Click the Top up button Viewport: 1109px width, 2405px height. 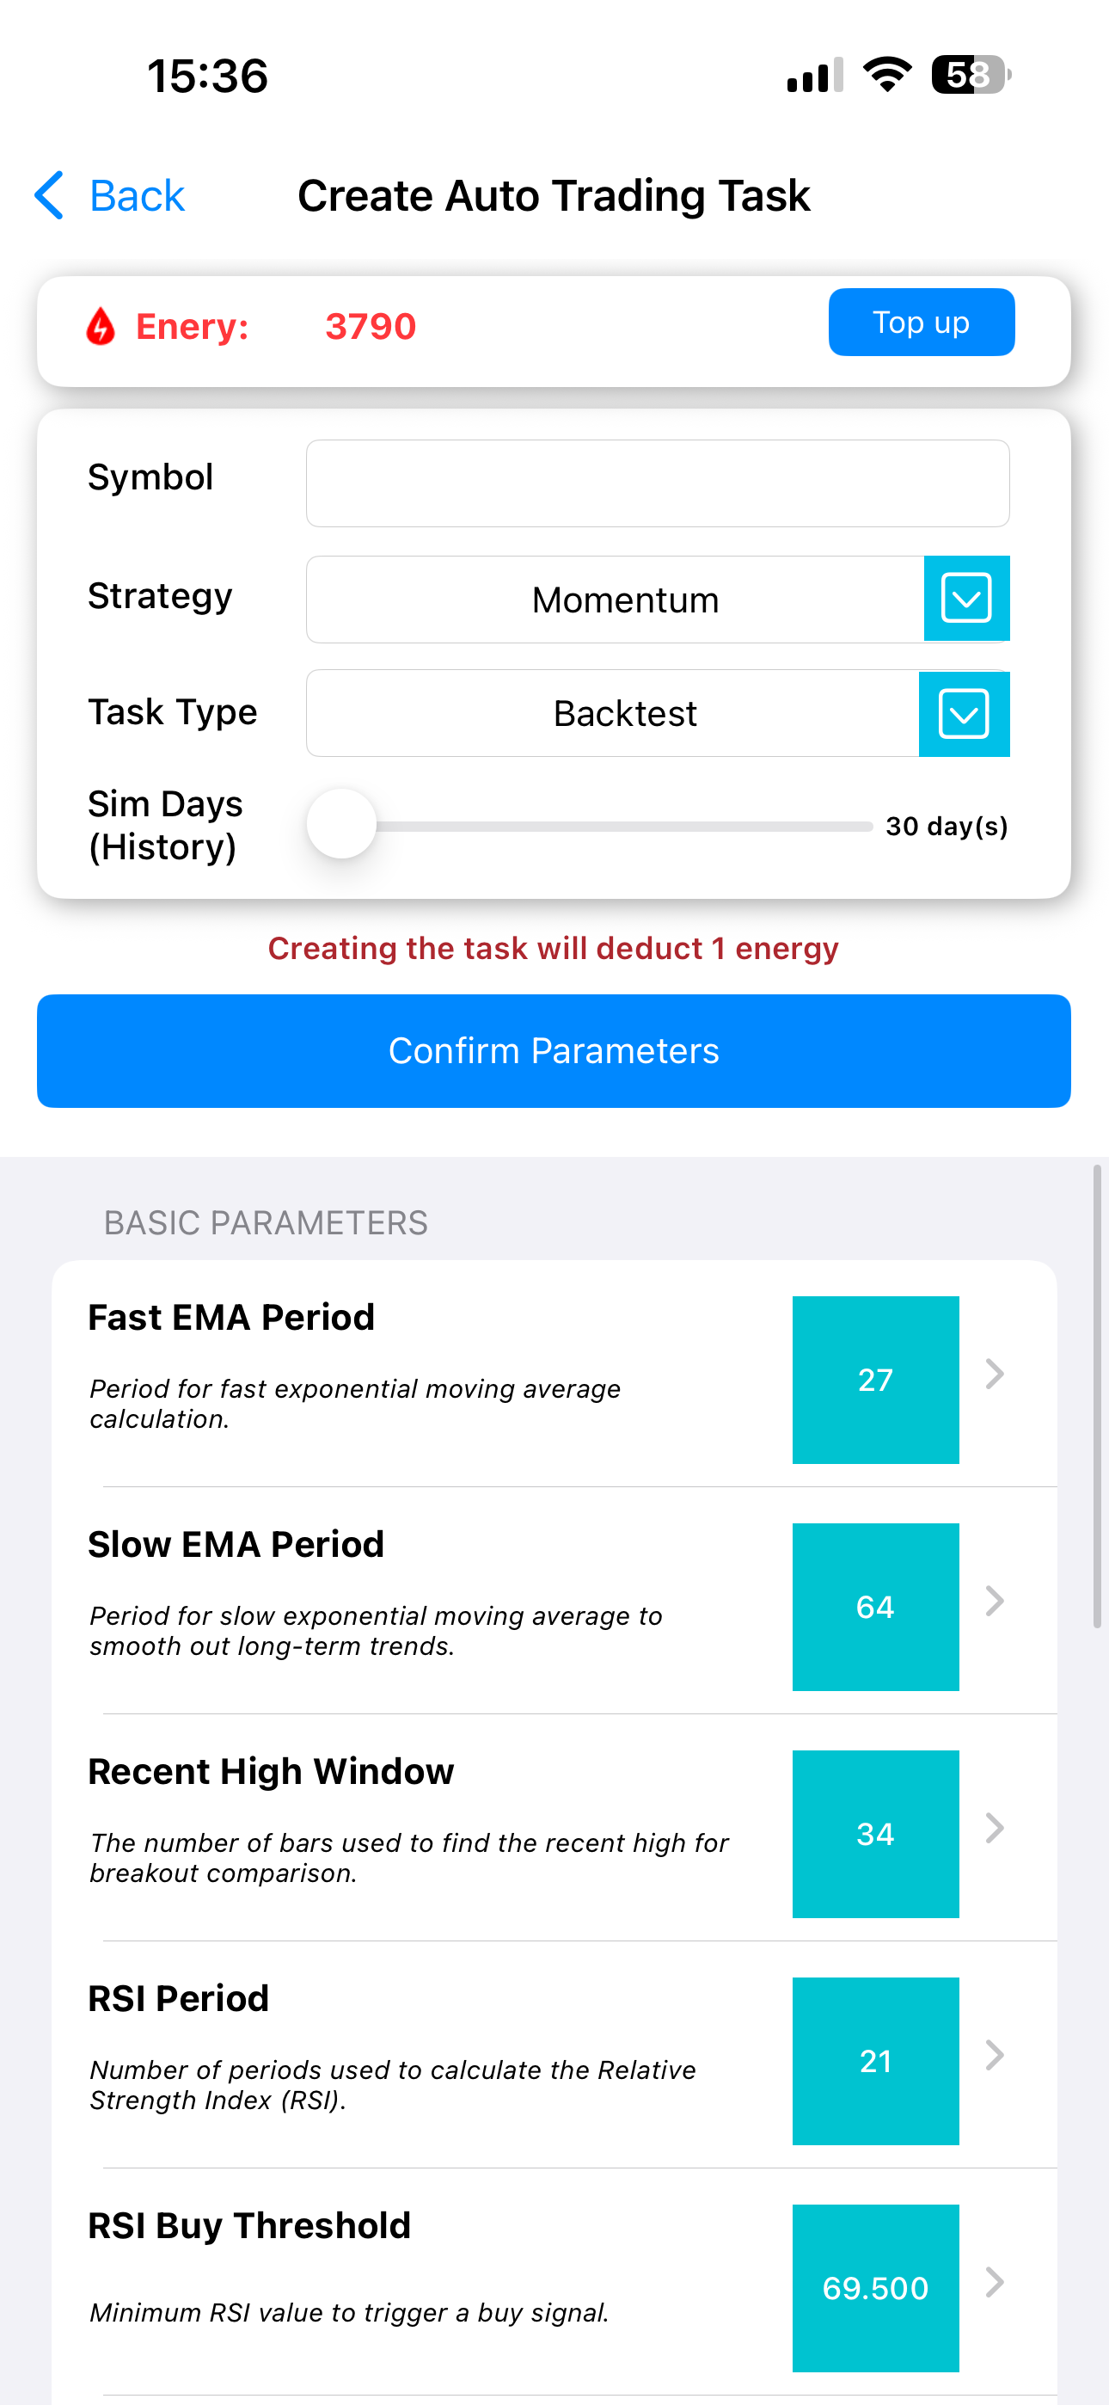click(922, 322)
